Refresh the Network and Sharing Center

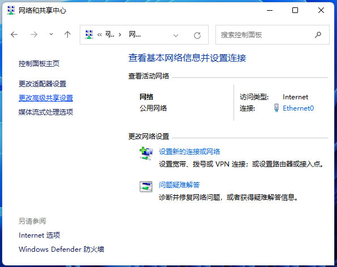click(x=197, y=35)
